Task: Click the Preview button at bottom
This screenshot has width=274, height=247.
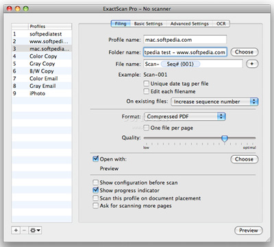Action: coord(249,231)
